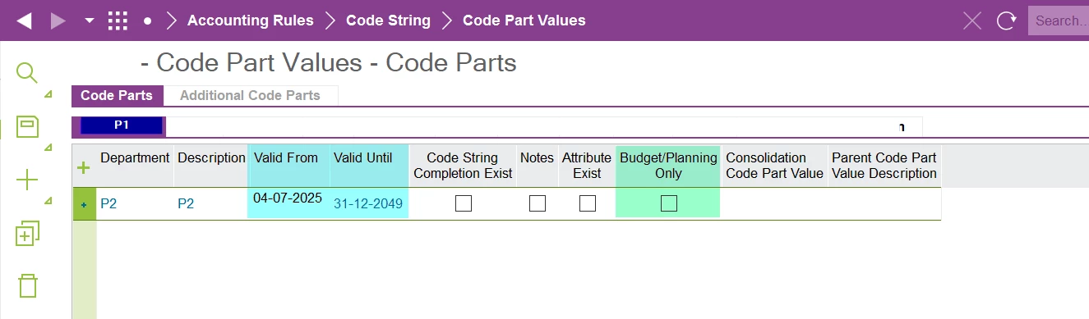Click the forward navigation arrow
Screen dimensions: 1089x319
[x=58, y=21]
